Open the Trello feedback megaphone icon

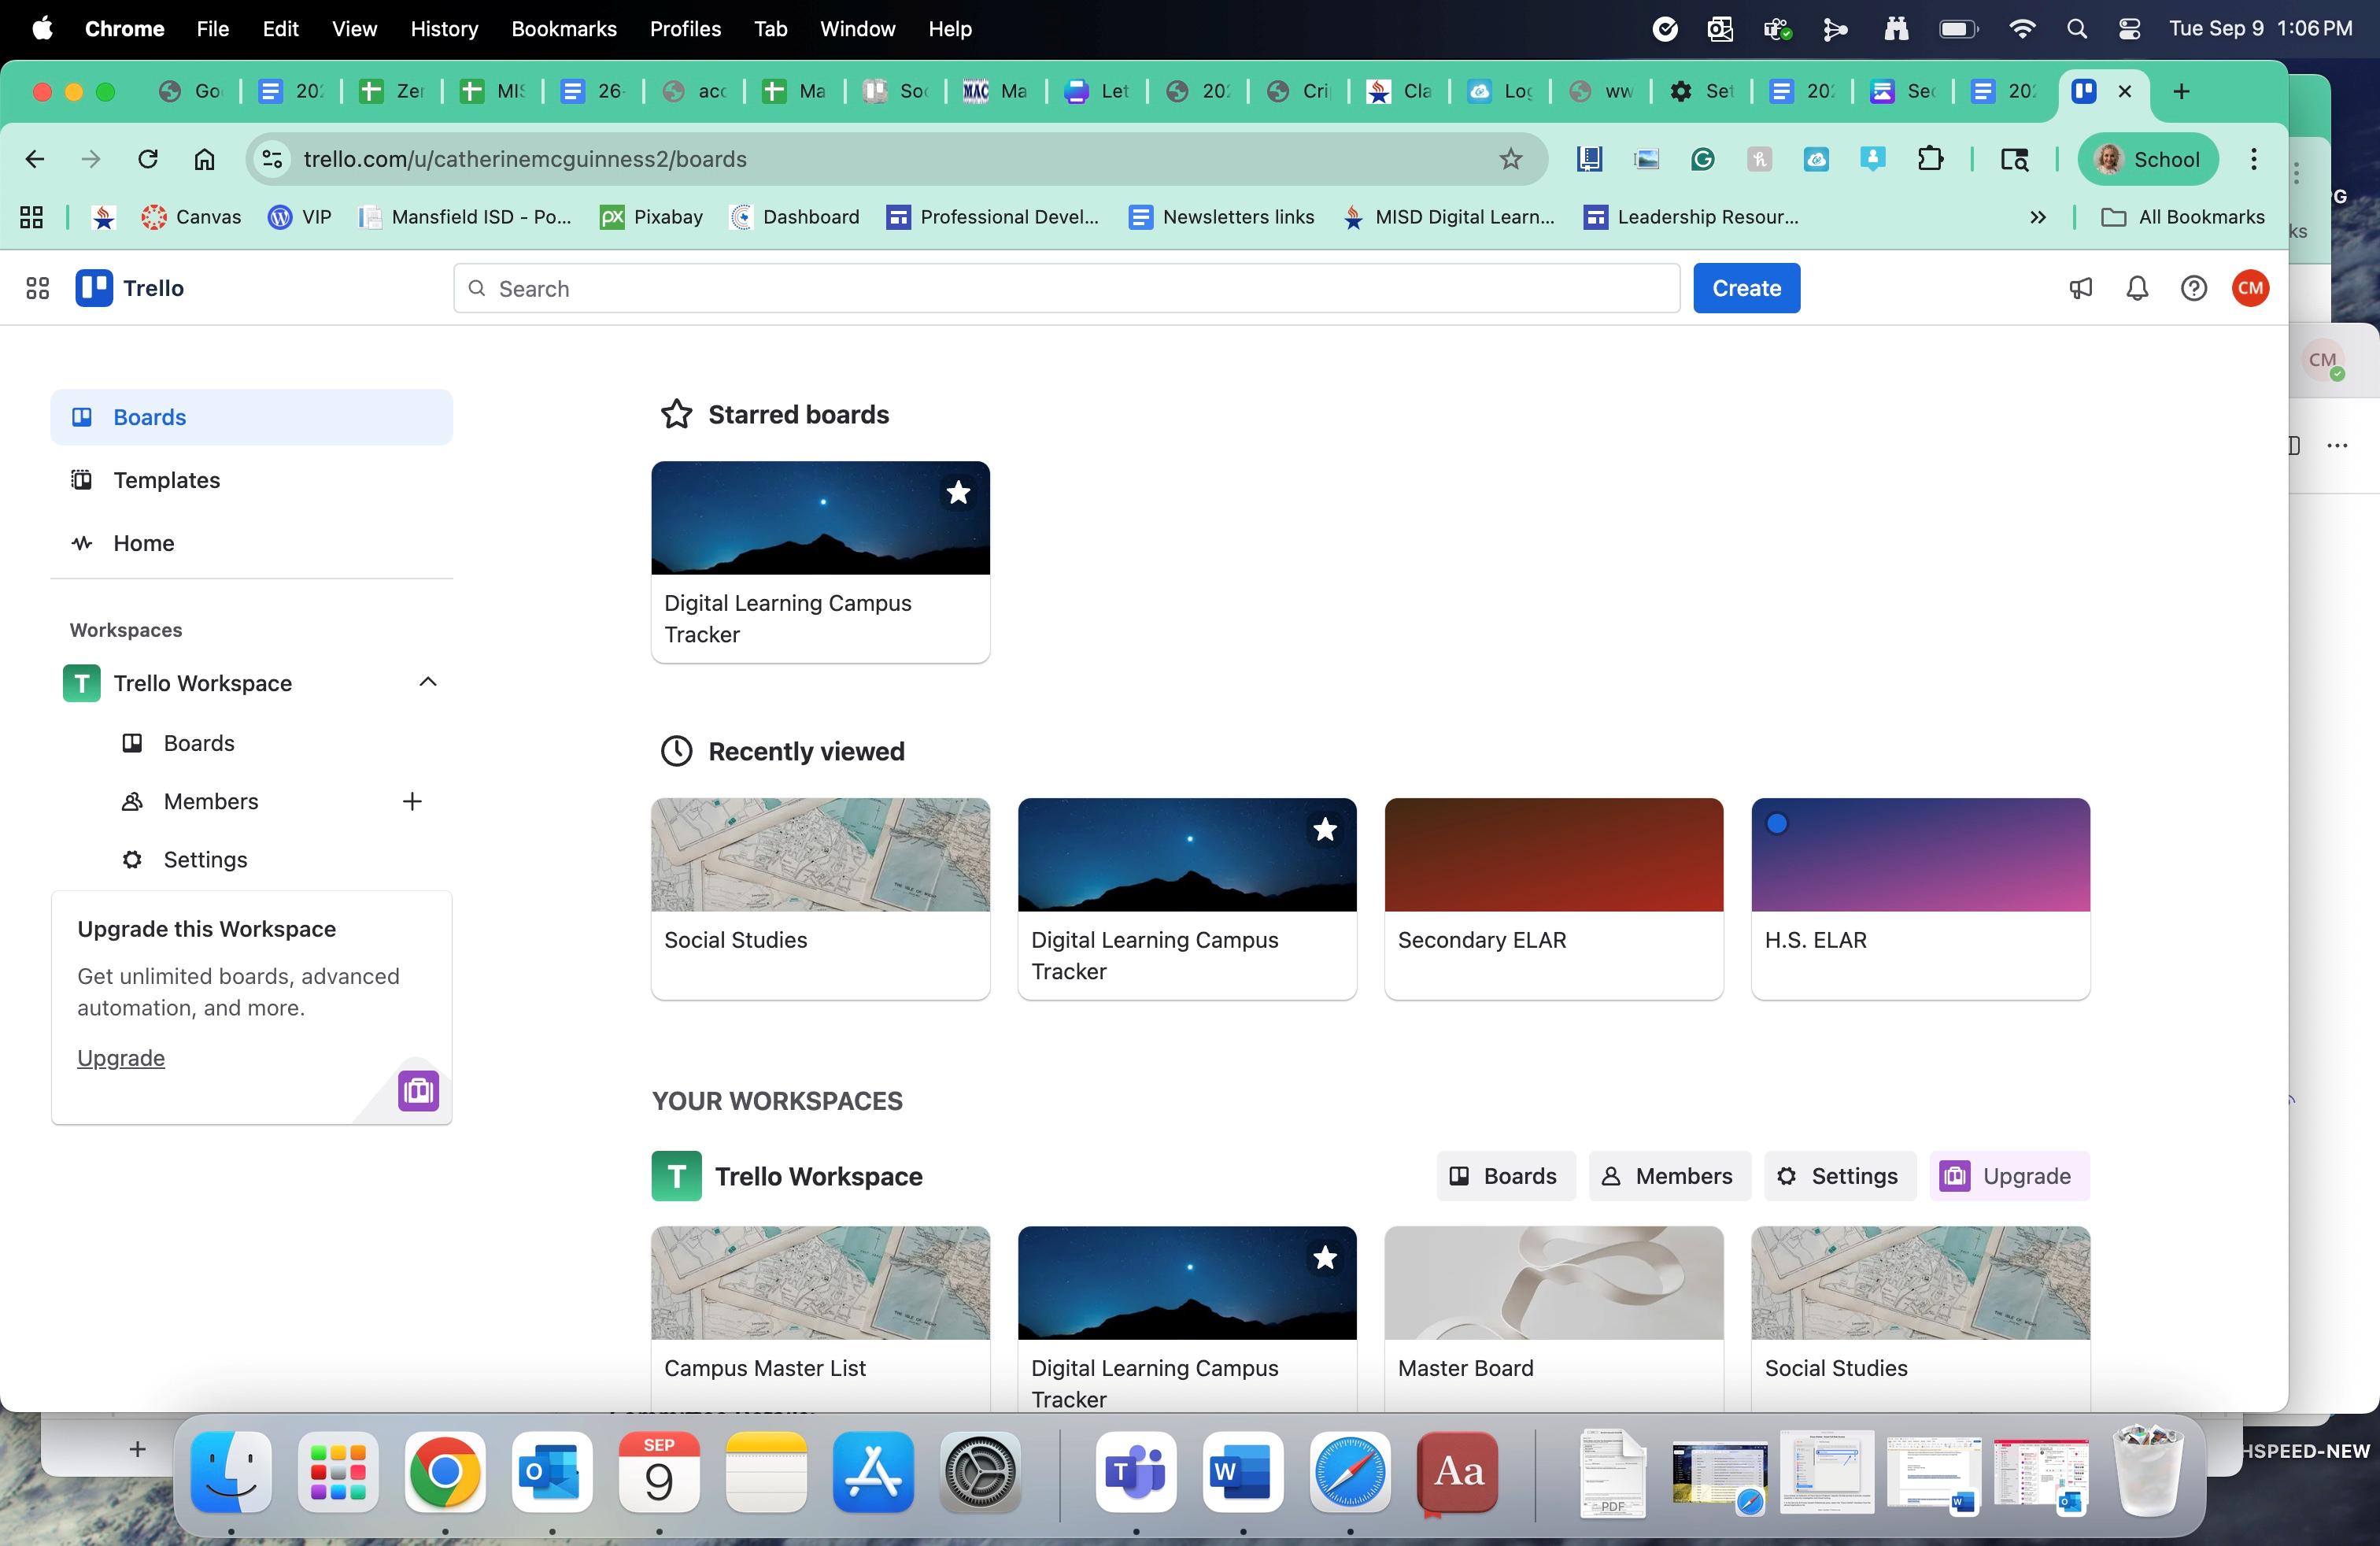(2080, 288)
